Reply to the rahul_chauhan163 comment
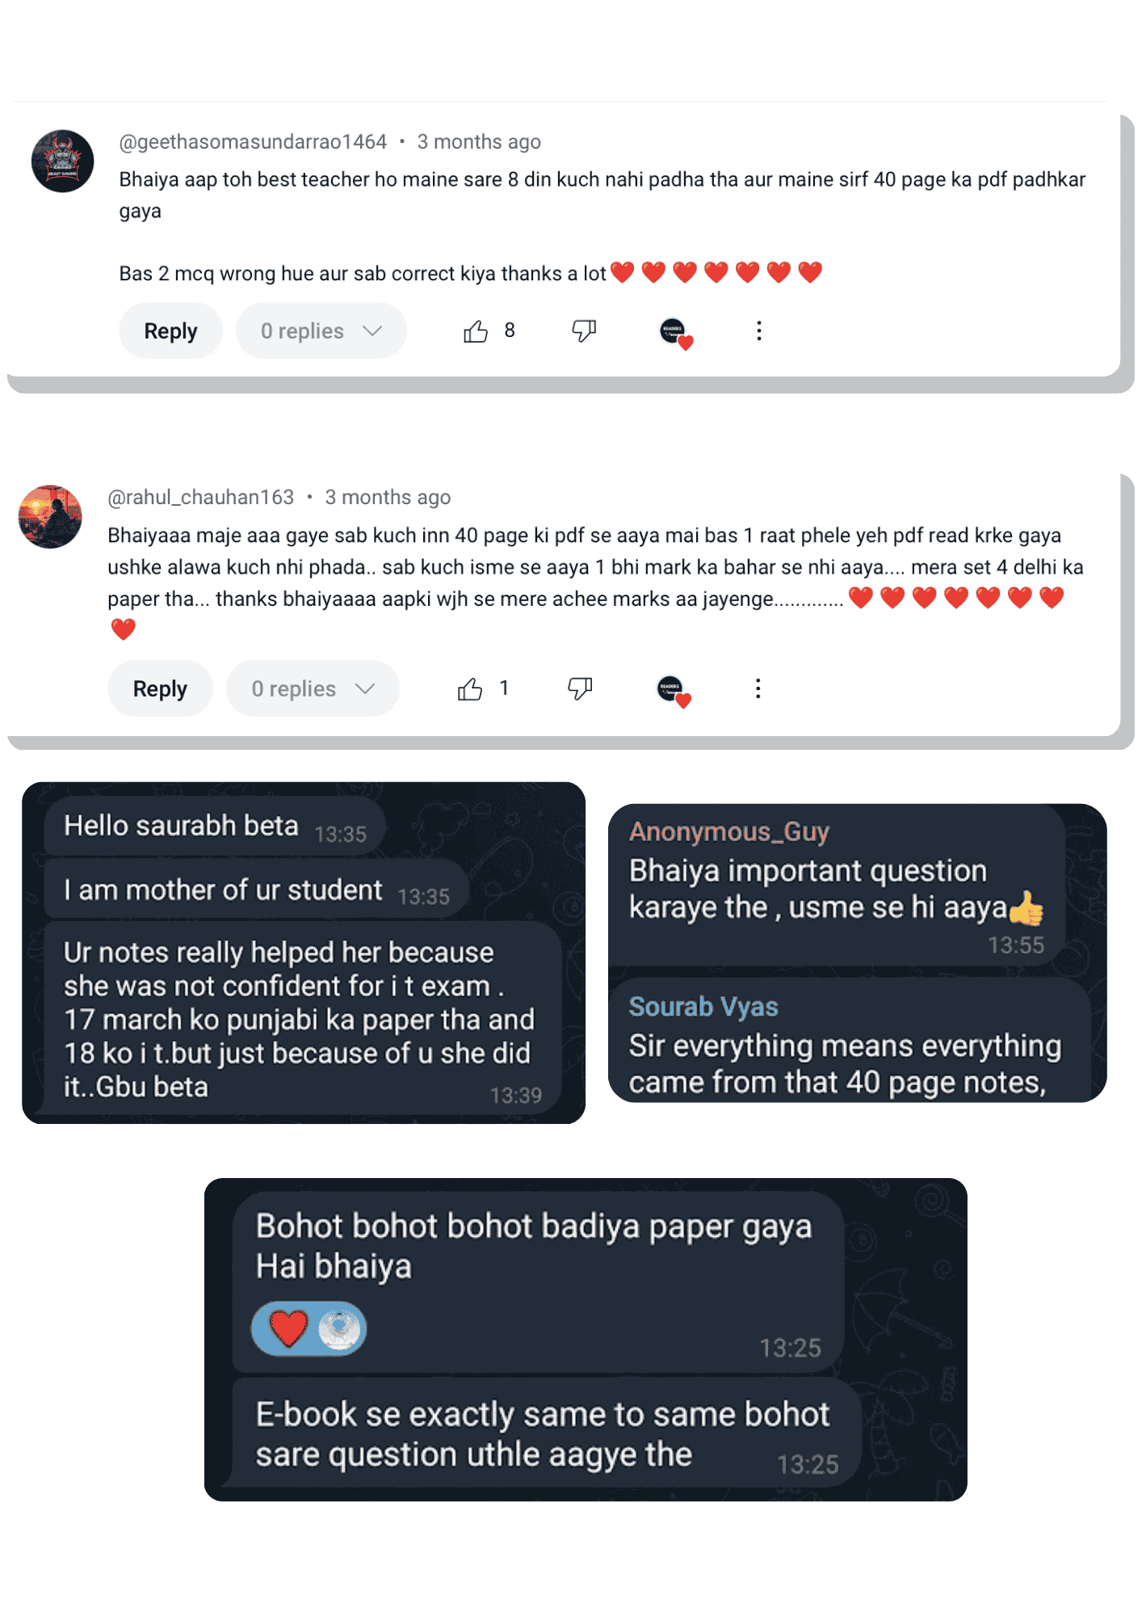 click(160, 688)
